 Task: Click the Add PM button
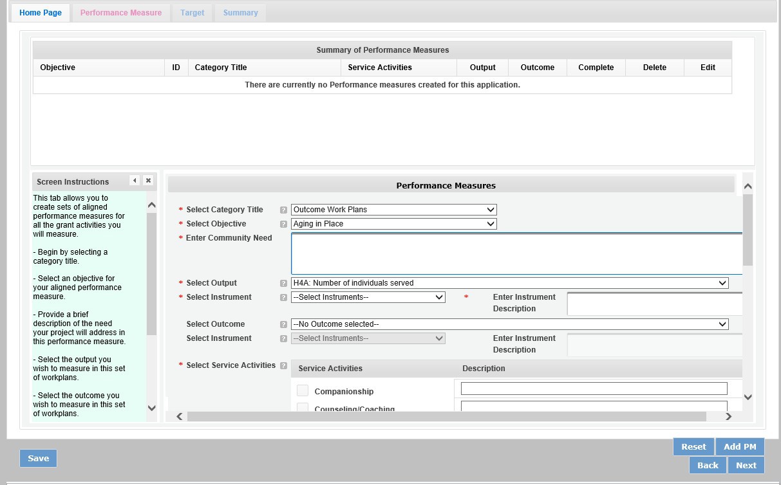(740, 446)
